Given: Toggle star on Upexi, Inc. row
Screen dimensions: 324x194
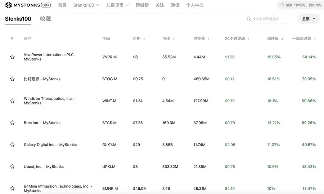Looking at the screenshot, I should 12,166.
